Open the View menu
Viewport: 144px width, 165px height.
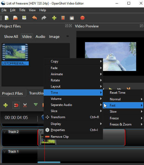pos(32,10)
